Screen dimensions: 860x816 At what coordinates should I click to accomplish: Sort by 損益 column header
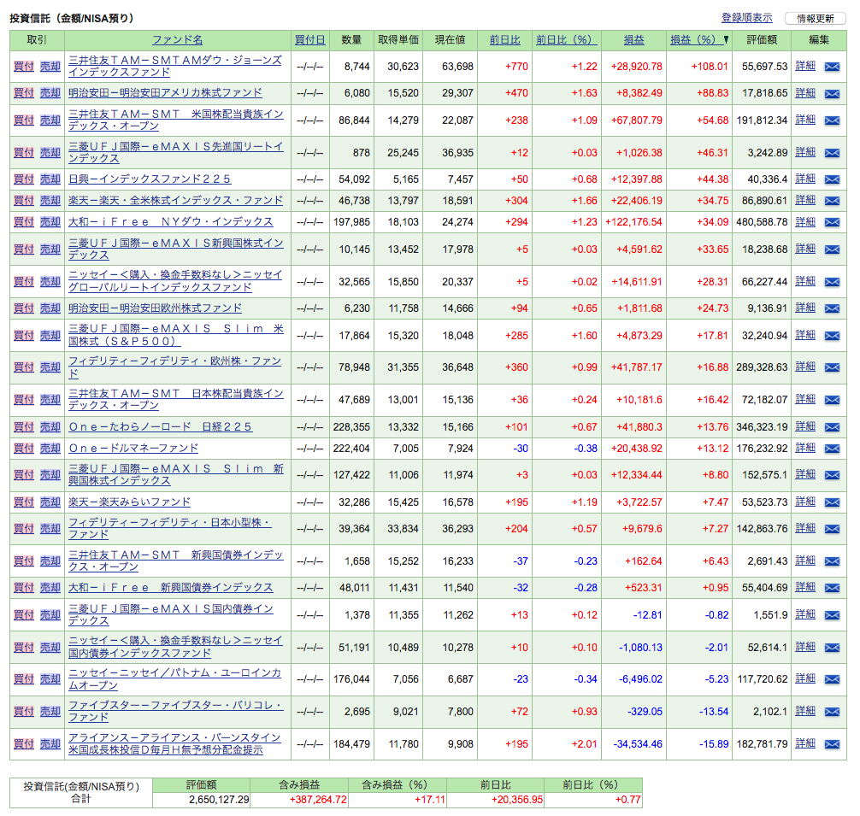(x=633, y=40)
